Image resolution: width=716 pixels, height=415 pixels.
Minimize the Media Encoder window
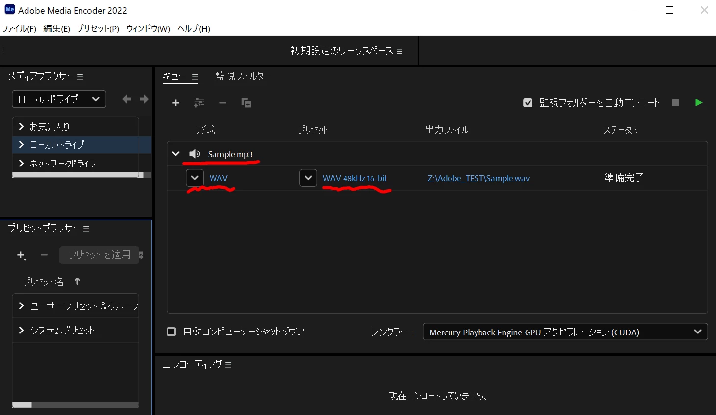point(636,10)
